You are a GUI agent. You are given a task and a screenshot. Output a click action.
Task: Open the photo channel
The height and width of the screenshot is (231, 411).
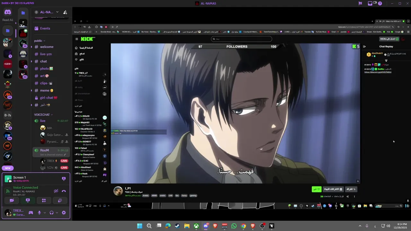(x=51, y=69)
